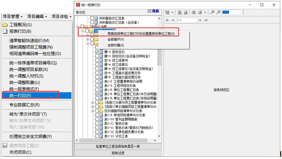Image resolution: width=282 pixels, height=159 pixels.
Task: Open the 项目管理 dropdown menu
Action: tap(12, 16)
